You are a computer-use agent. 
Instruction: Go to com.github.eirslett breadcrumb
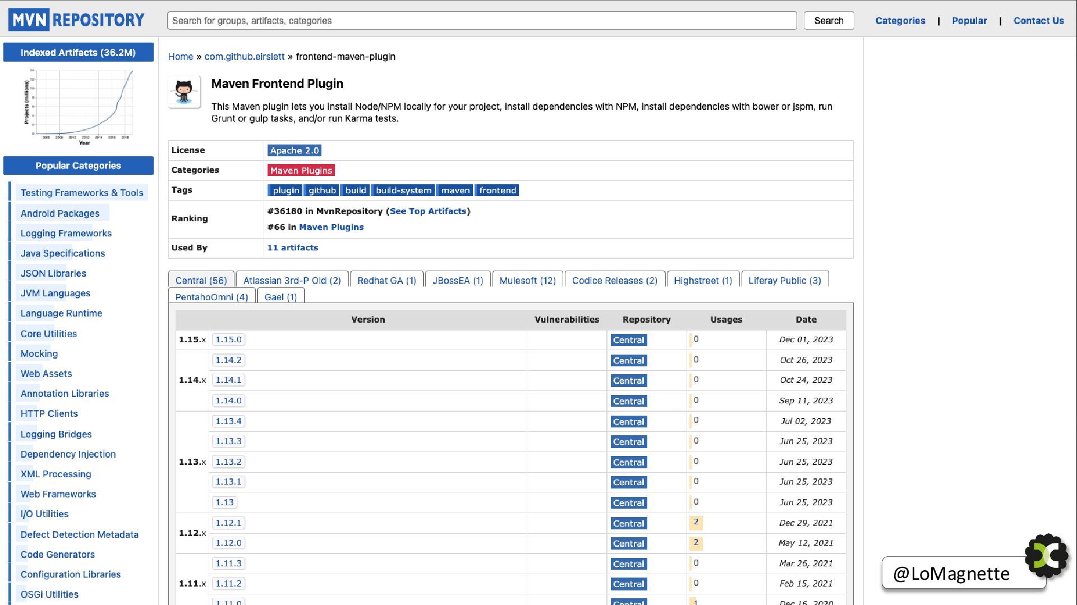pos(244,57)
